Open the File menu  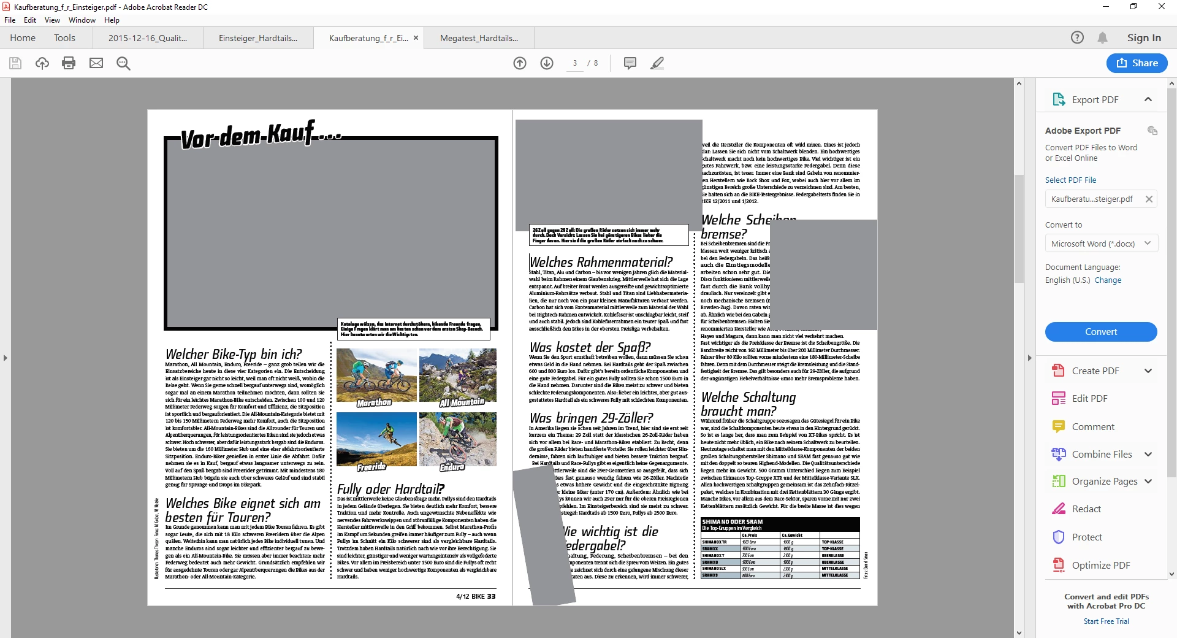10,20
